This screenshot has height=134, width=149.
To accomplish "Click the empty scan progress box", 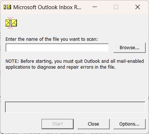I will [x=75, y=107].
